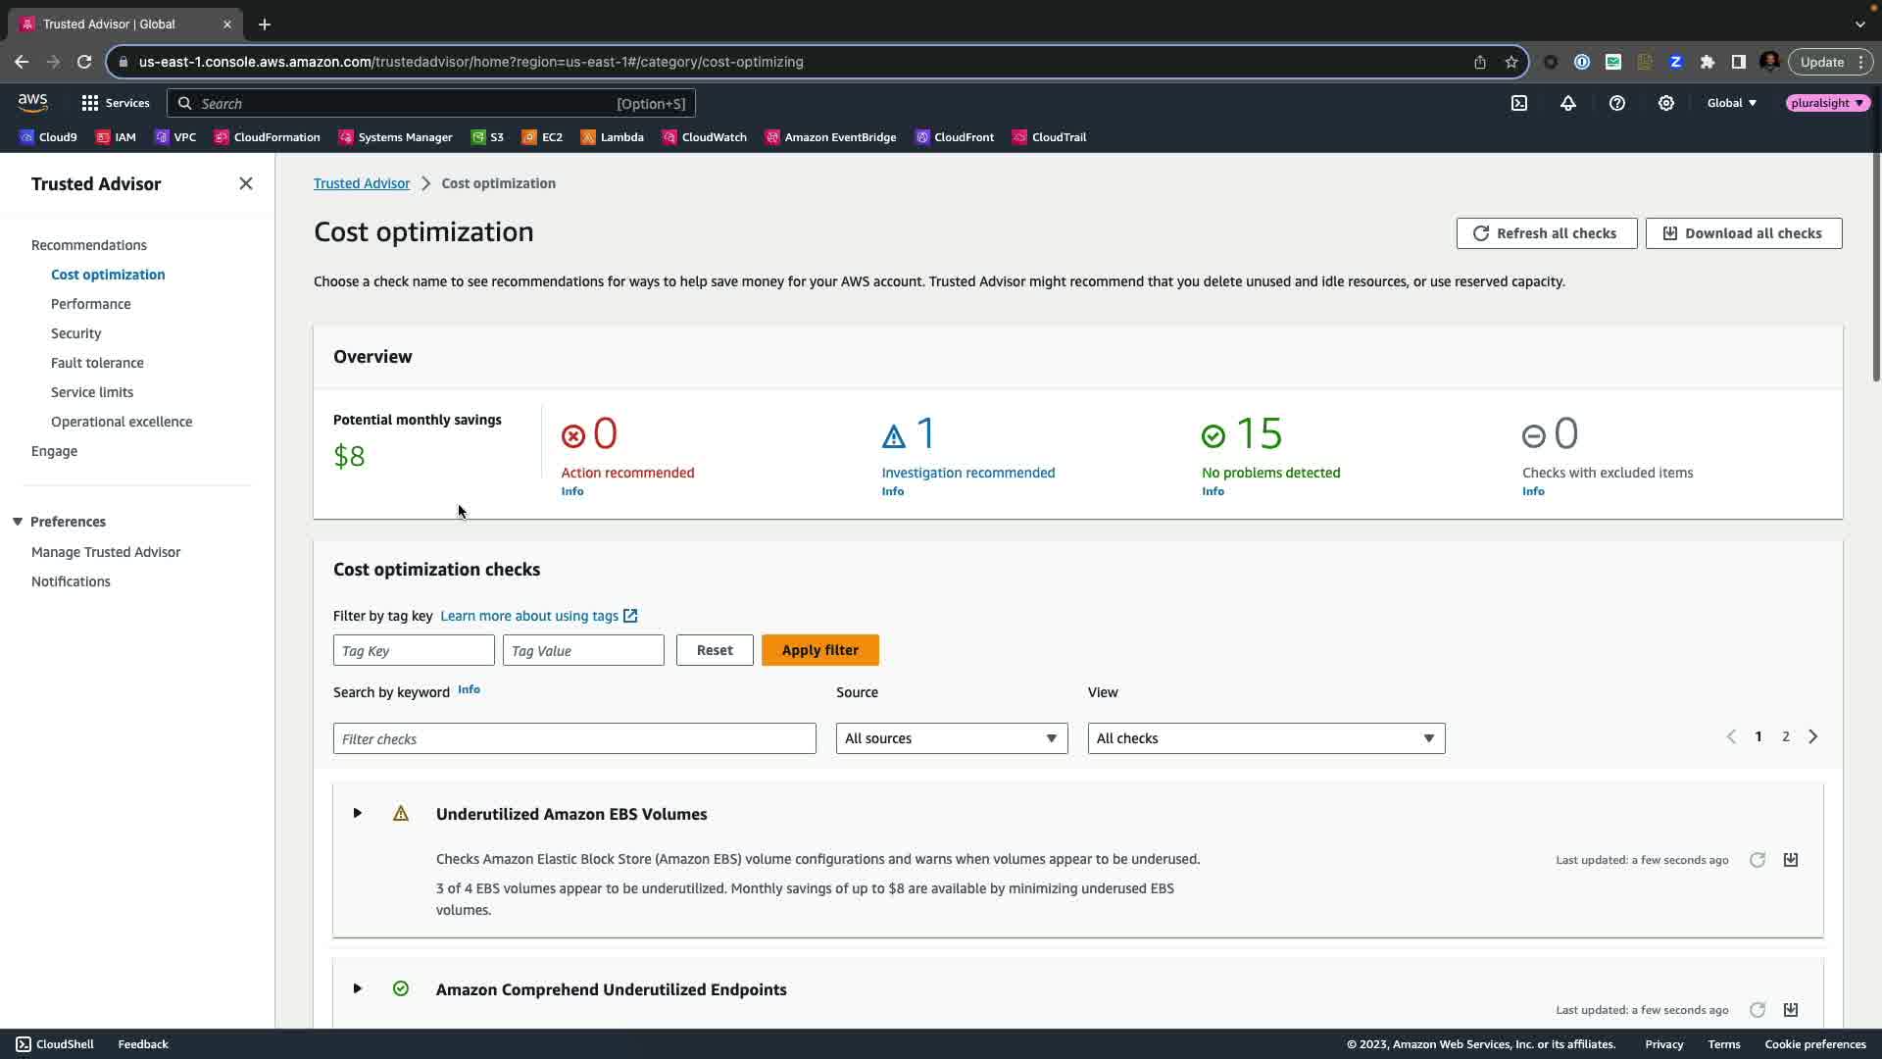Open the All sources dropdown
The image size is (1882, 1059).
[x=951, y=738]
